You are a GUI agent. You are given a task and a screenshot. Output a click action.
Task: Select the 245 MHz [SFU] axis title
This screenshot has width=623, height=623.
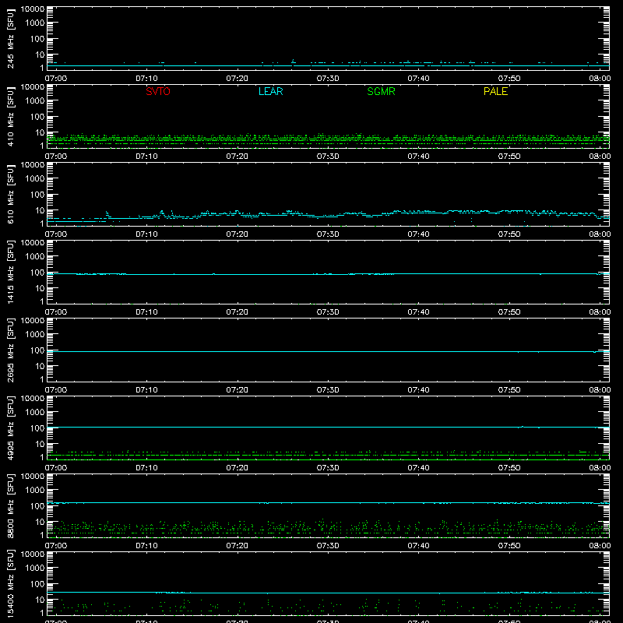coord(10,39)
